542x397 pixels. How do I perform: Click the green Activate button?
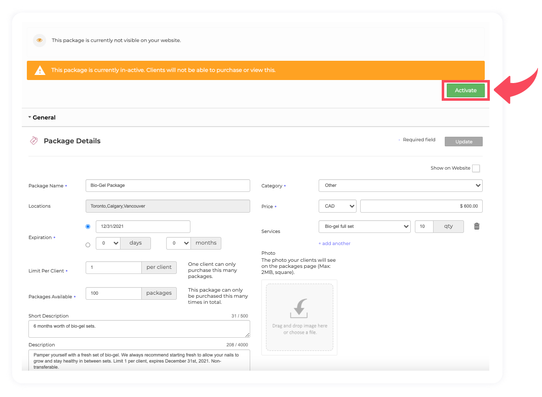pos(466,91)
